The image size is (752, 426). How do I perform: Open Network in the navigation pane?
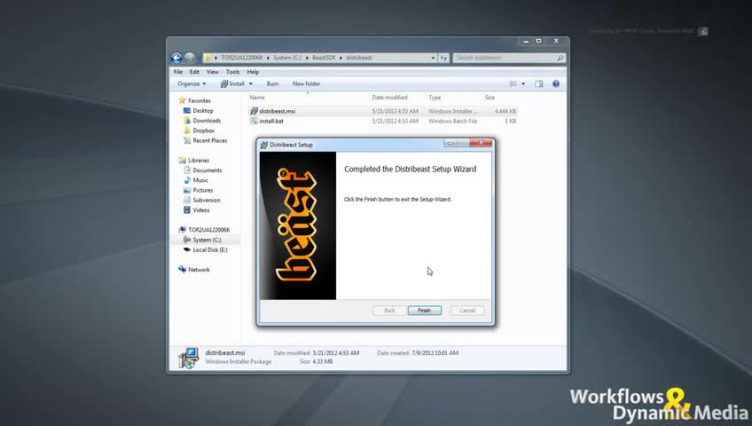click(x=199, y=270)
